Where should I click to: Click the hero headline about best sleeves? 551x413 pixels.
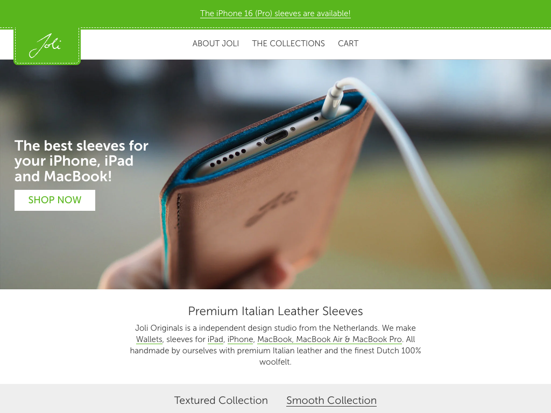click(x=82, y=161)
